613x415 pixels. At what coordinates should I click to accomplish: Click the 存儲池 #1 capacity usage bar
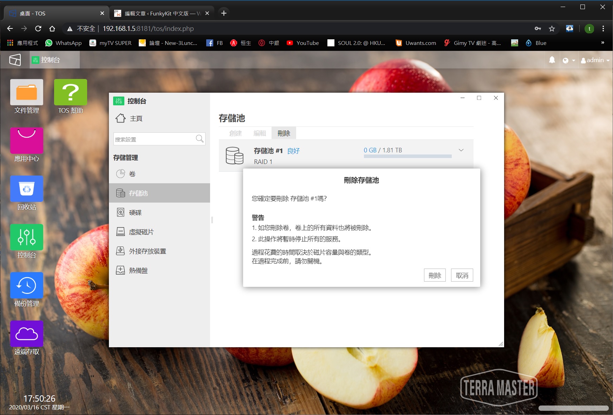click(407, 156)
